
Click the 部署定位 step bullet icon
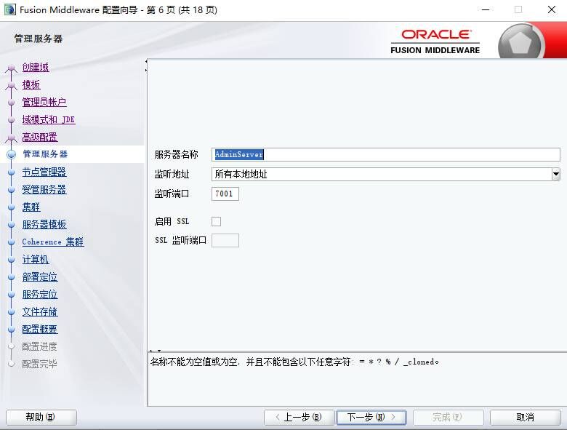[x=11, y=277]
